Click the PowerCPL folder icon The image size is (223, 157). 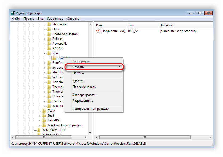49,44
